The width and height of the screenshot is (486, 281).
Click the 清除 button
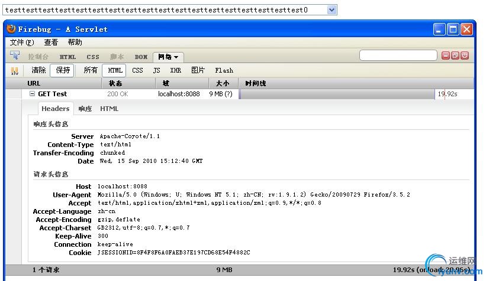[38, 70]
